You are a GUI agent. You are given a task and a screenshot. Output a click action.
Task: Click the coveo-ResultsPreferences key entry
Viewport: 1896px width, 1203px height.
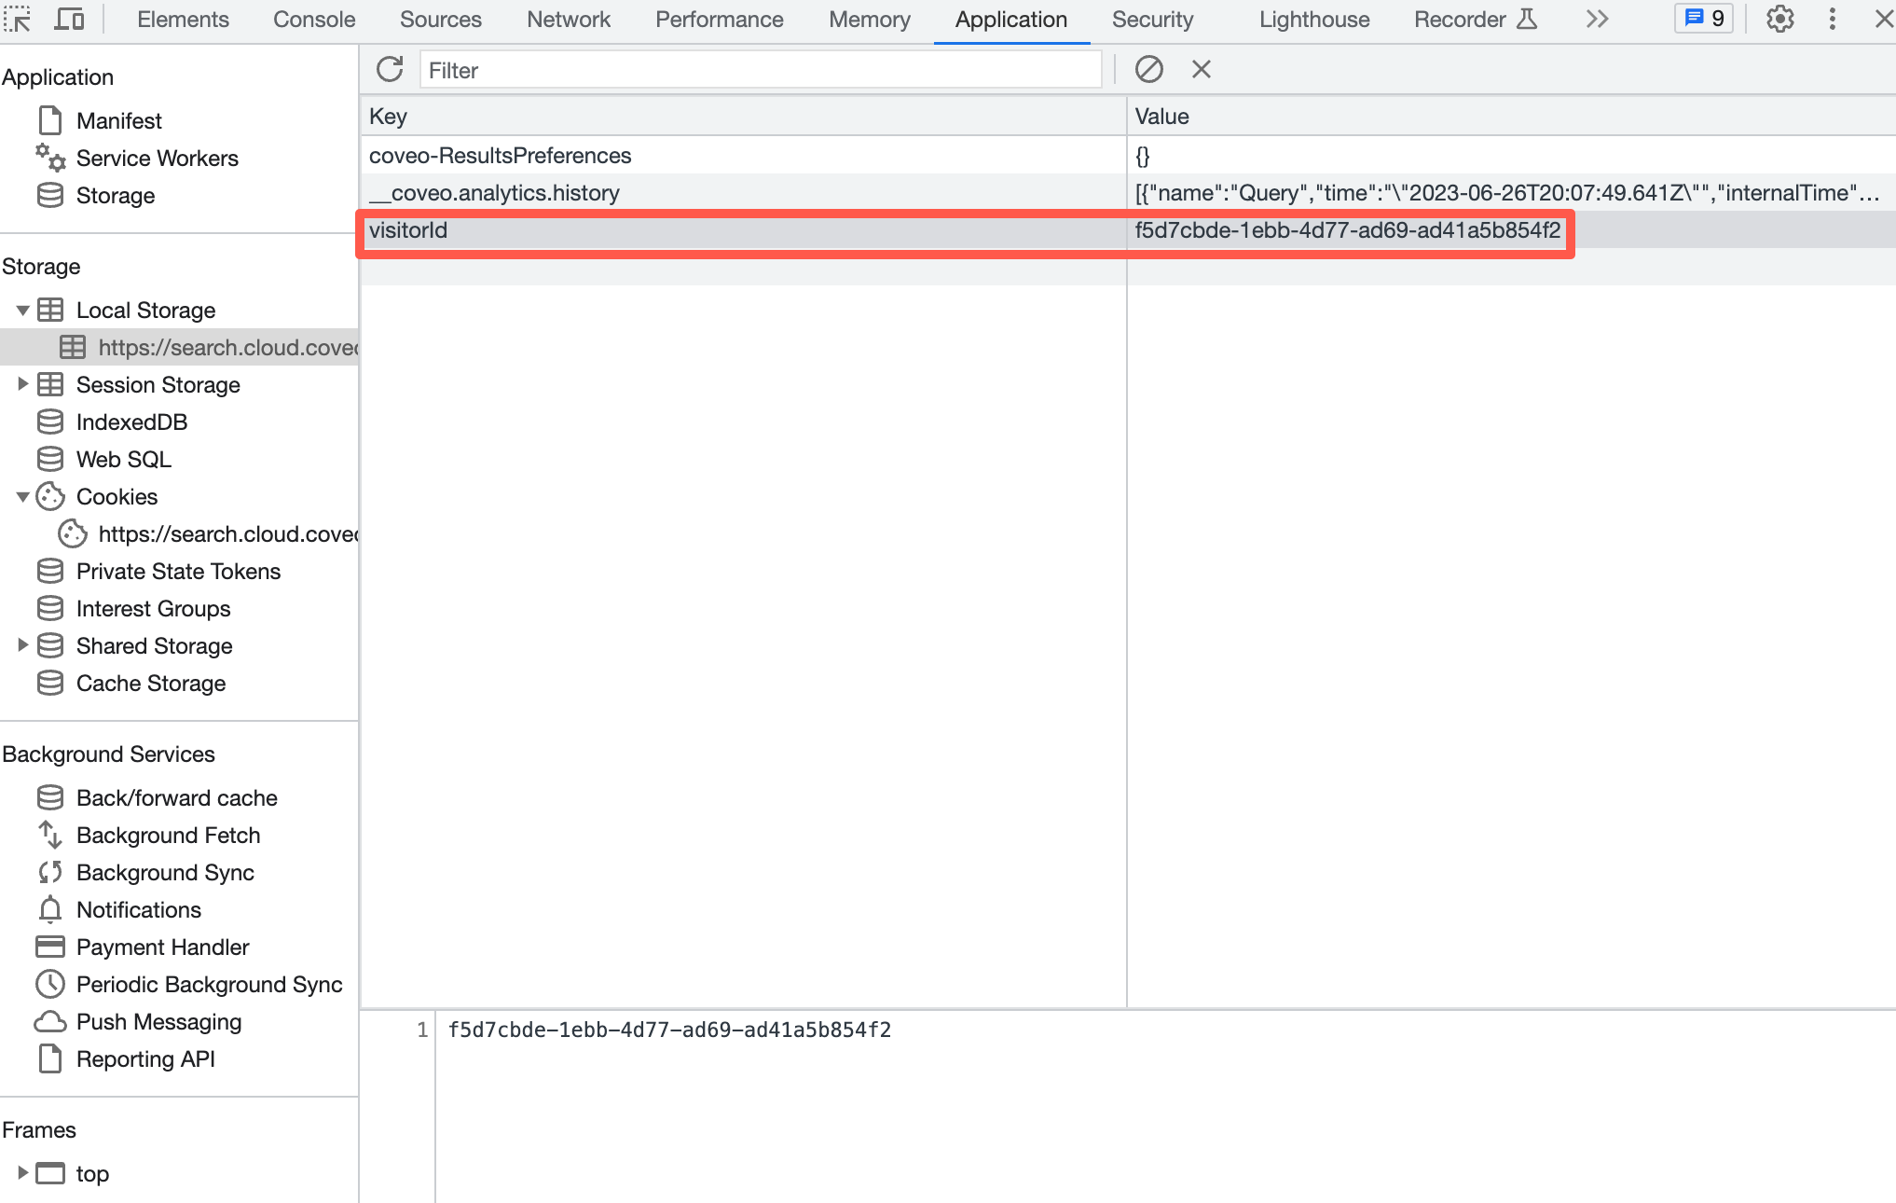pos(501,155)
